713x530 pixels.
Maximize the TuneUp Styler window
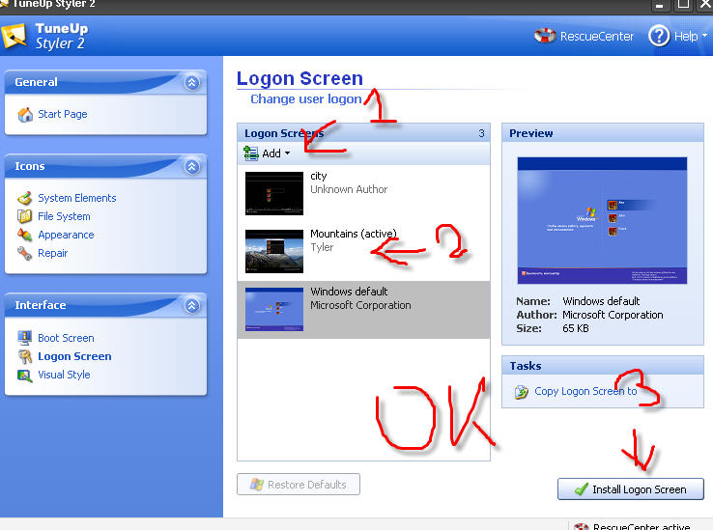click(x=683, y=5)
